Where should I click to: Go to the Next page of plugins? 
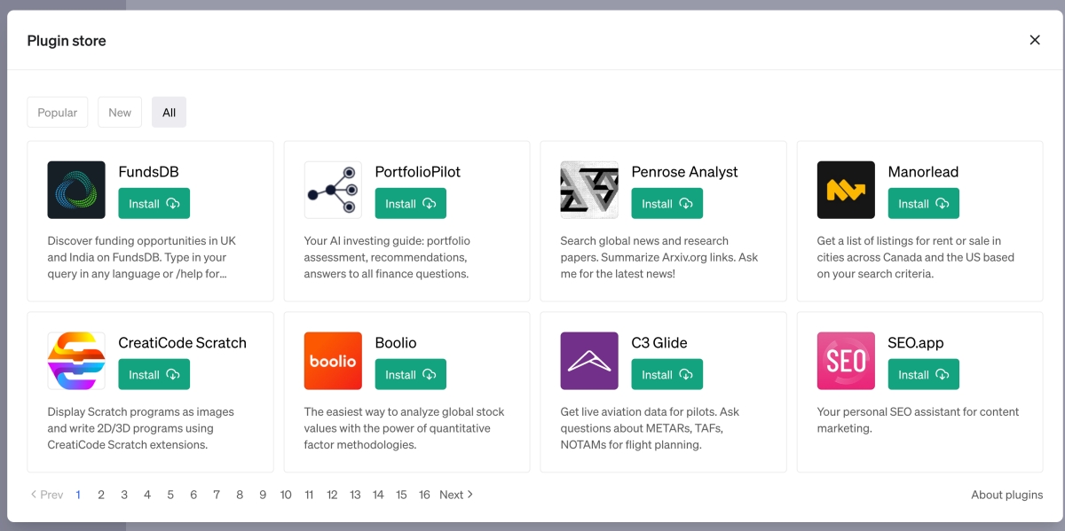coord(456,495)
